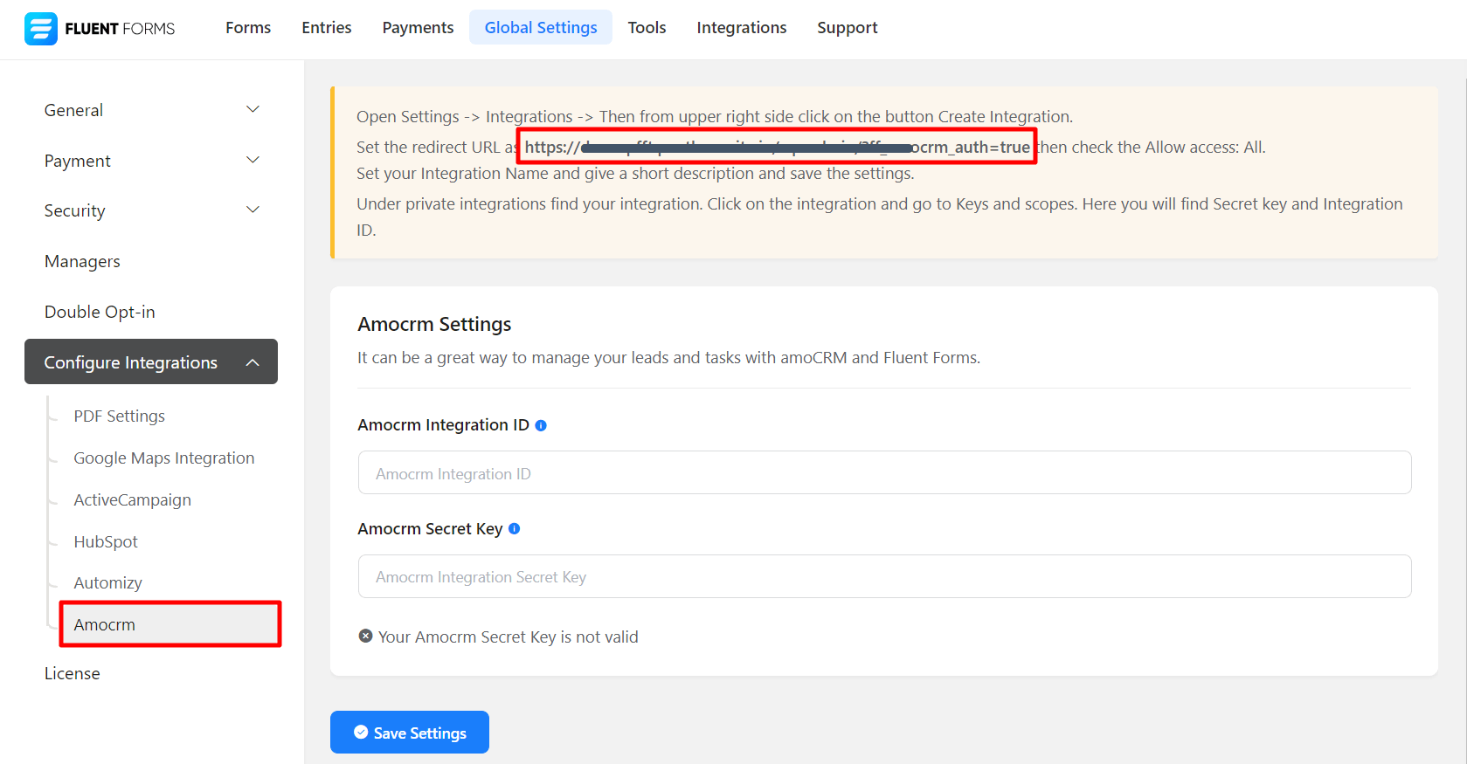Viewport: 1467px width, 764px height.
Task: Switch to the Tools tab
Action: tap(647, 28)
